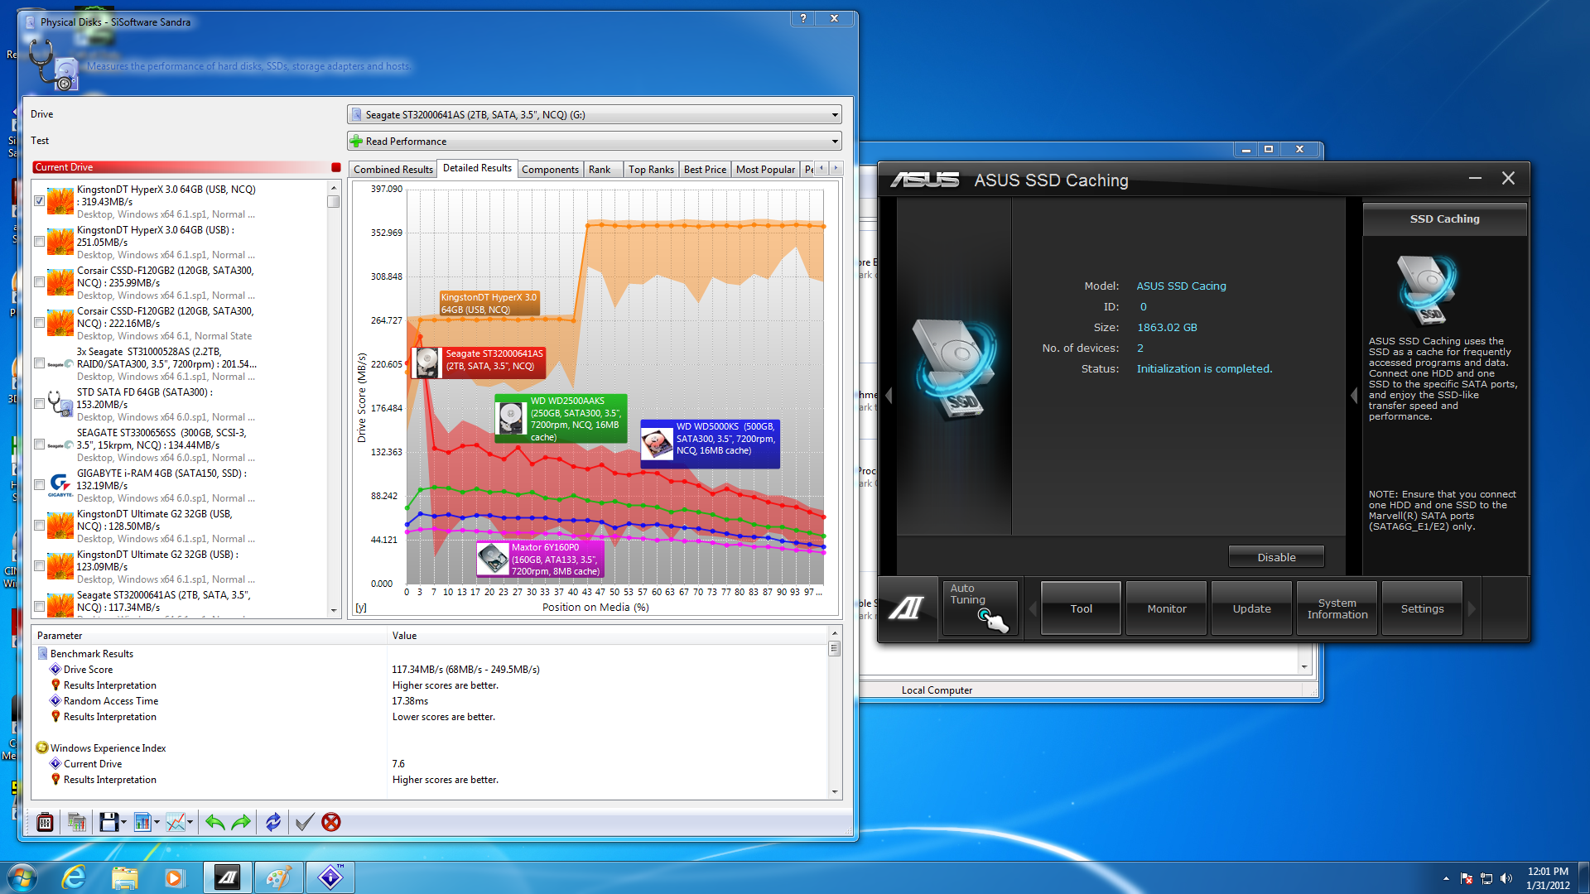This screenshot has width=1590, height=894.
Task: Open Sandra options icon in bottom toolbar
Action: [x=45, y=822]
